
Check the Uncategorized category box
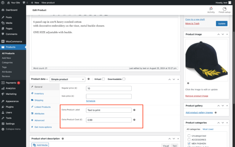(x=189, y=136)
